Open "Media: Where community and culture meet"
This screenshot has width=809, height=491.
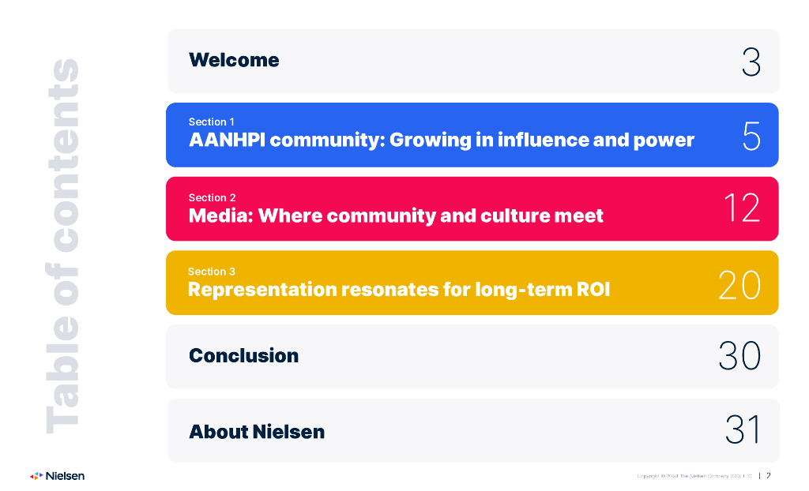pos(396,216)
